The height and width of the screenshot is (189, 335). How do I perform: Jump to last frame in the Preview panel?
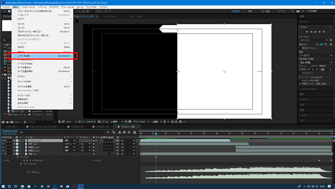click(x=325, y=32)
